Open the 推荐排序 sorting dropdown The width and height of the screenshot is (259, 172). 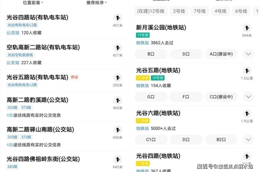(97, 3)
